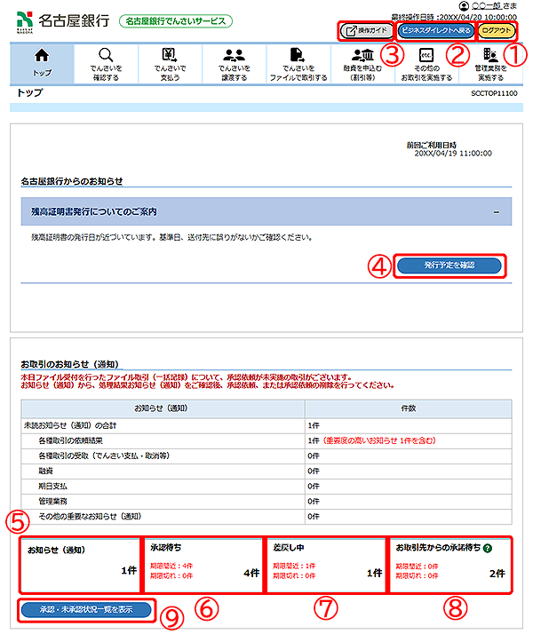Select その他のお取引 etc icon

point(425,56)
